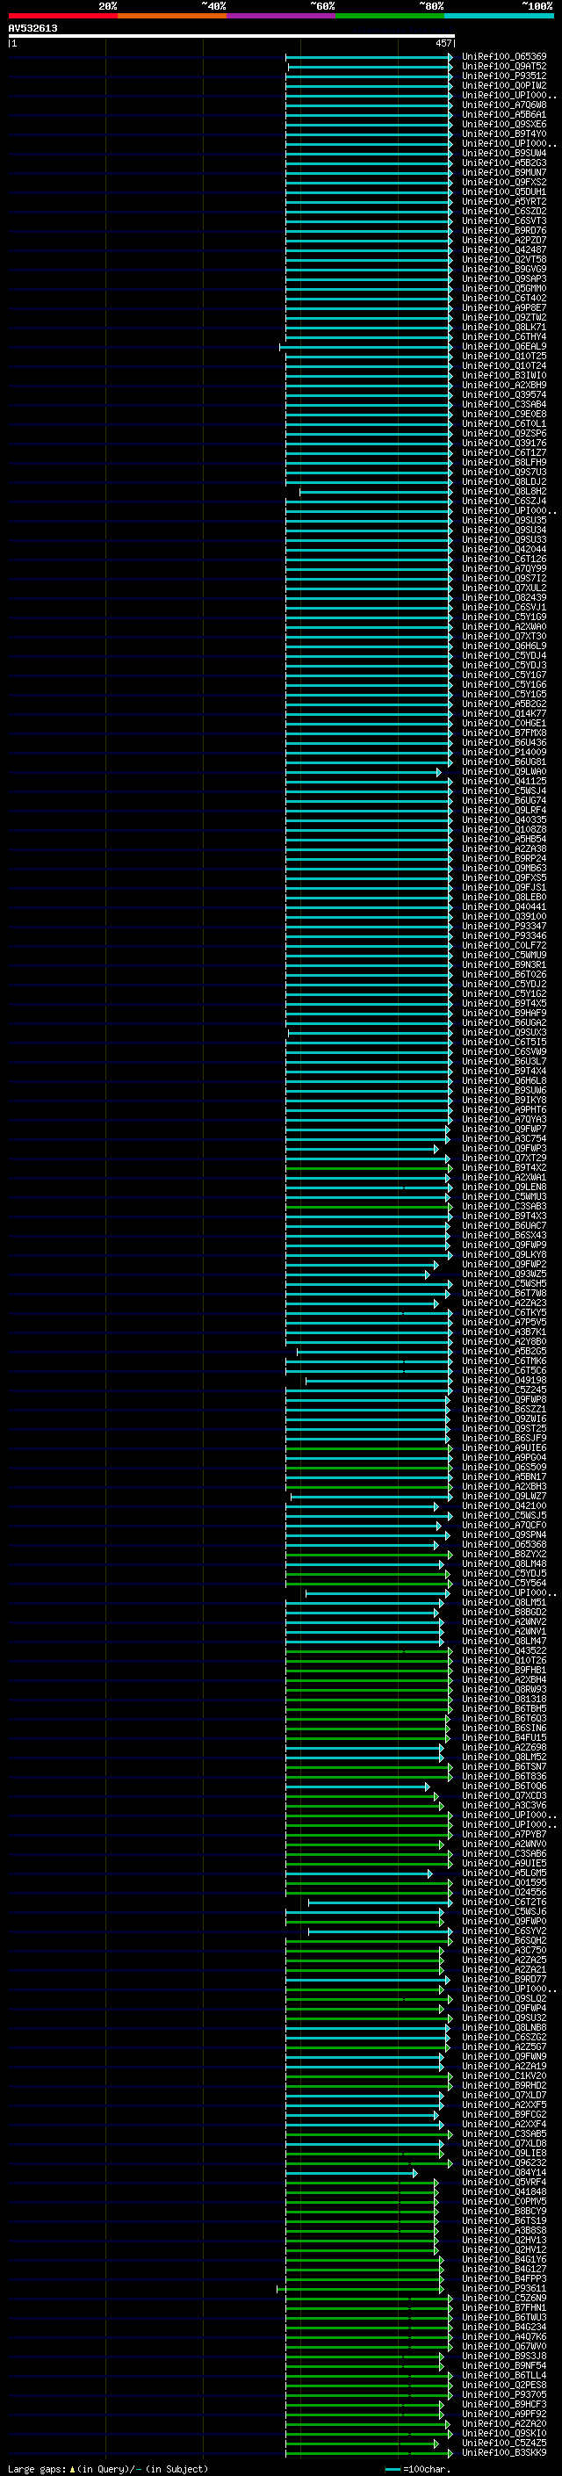Select the UniRef100_A3B7K1 label
The width and height of the screenshot is (562, 2476).
pos(504,1332)
